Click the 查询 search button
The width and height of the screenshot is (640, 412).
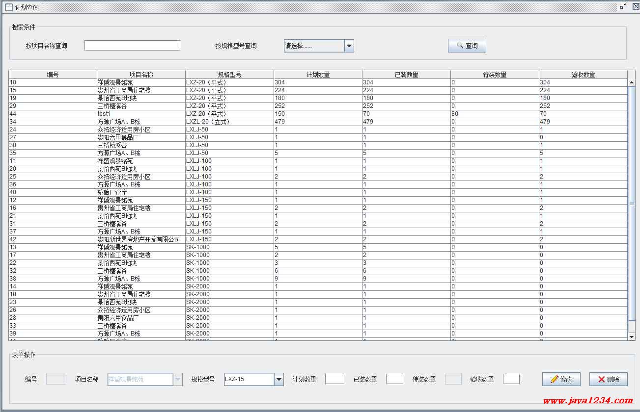click(467, 46)
